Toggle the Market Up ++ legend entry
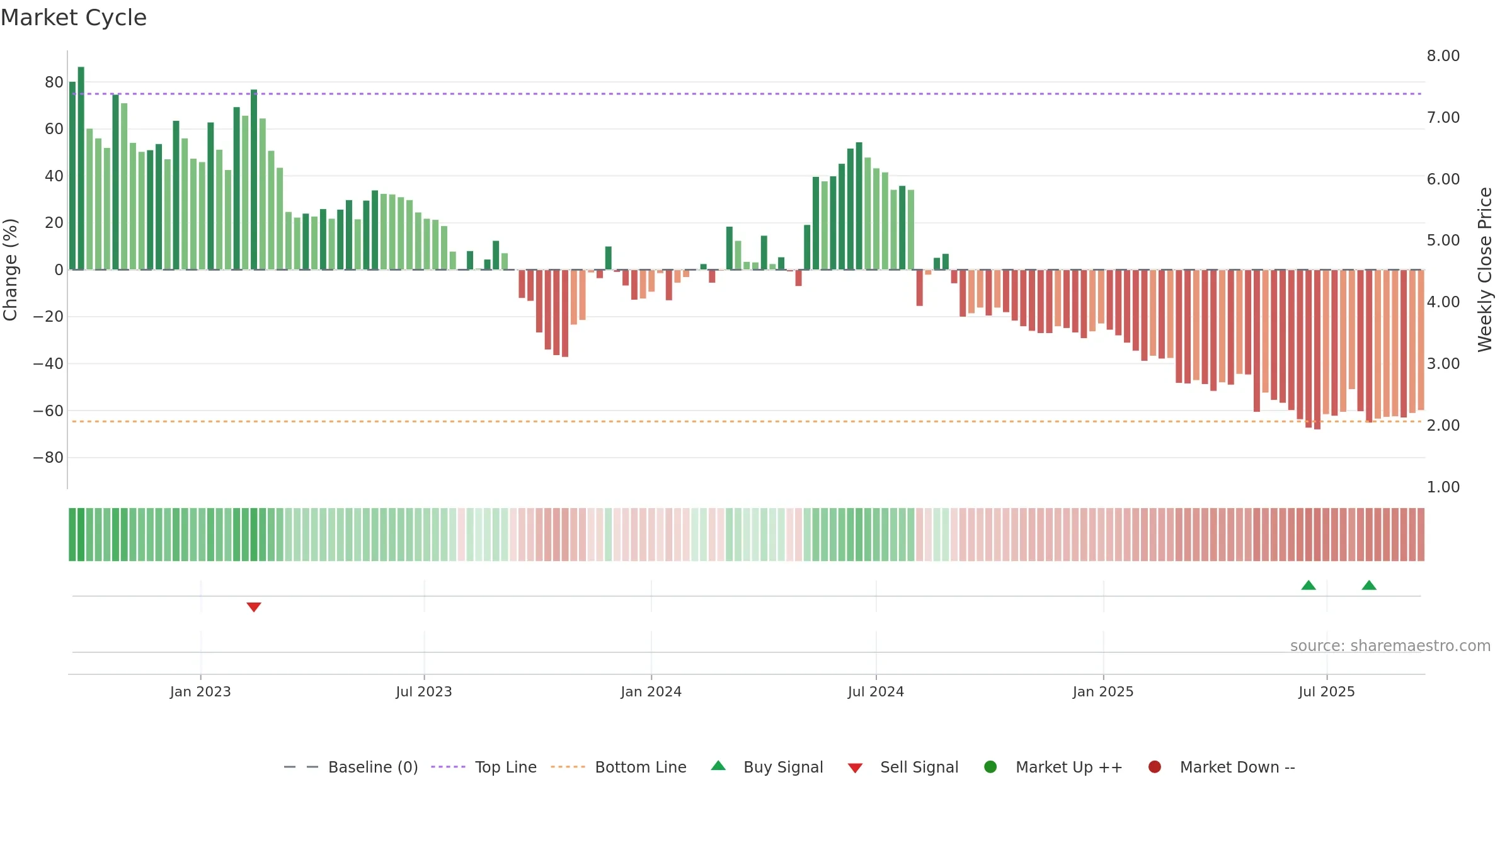This screenshot has width=1512, height=850. 1053,767
